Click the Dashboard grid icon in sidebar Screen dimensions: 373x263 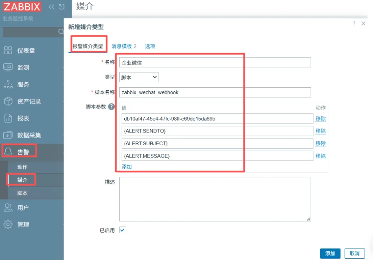click(8, 51)
